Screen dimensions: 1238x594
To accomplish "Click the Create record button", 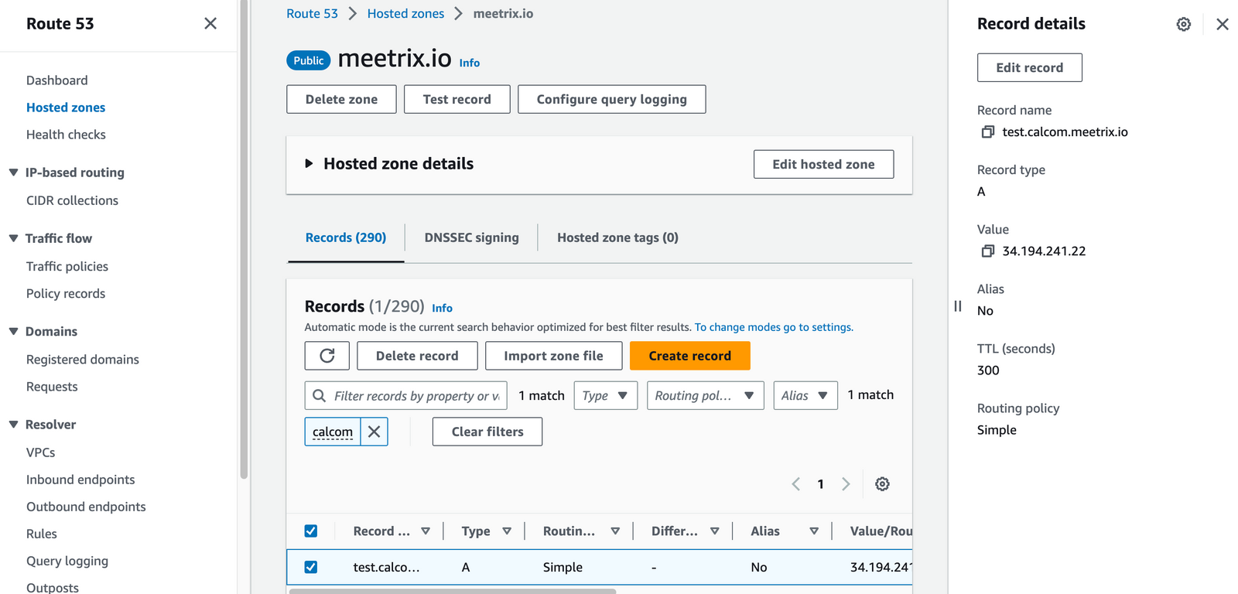I will (x=690, y=356).
